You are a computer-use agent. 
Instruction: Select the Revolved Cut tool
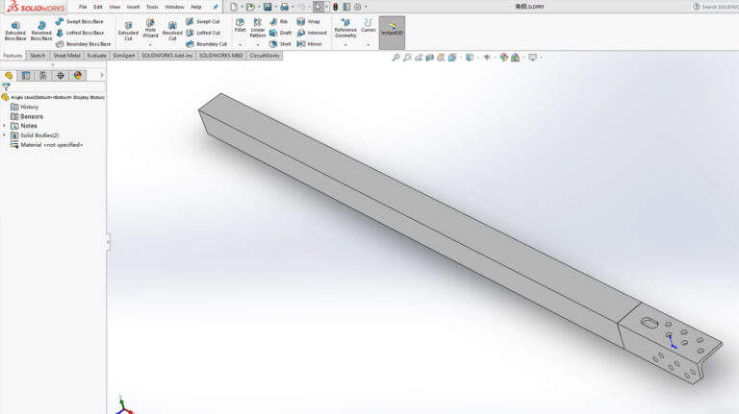coord(172,31)
